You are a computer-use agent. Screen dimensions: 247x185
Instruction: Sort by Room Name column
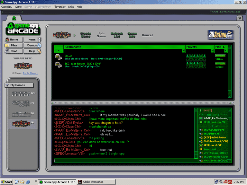coord(124,47)
